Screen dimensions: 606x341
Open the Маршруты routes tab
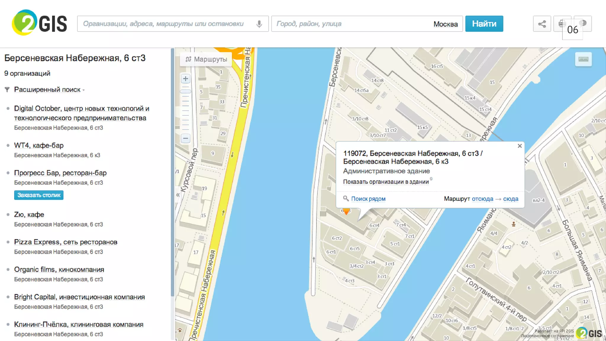point(206,59)
